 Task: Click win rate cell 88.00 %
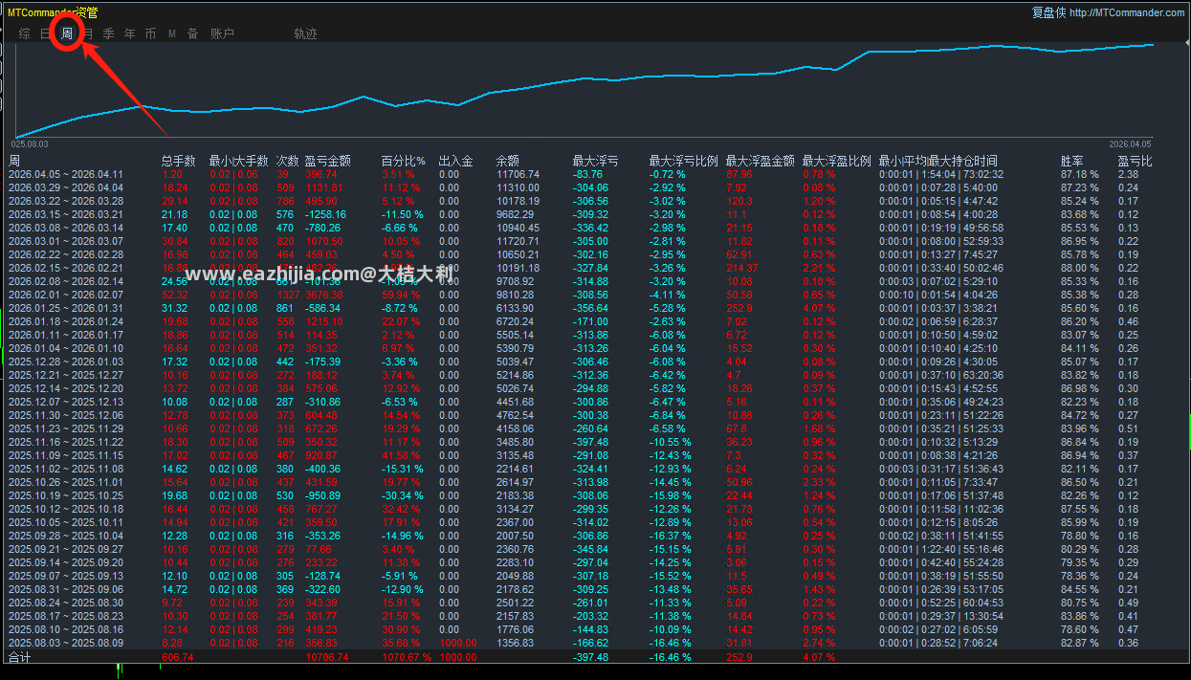coord(1080,268)
